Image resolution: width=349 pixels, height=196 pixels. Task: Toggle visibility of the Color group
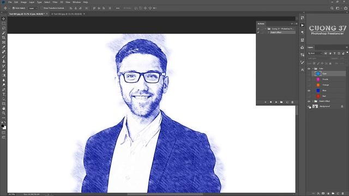(x=309, y=69)
